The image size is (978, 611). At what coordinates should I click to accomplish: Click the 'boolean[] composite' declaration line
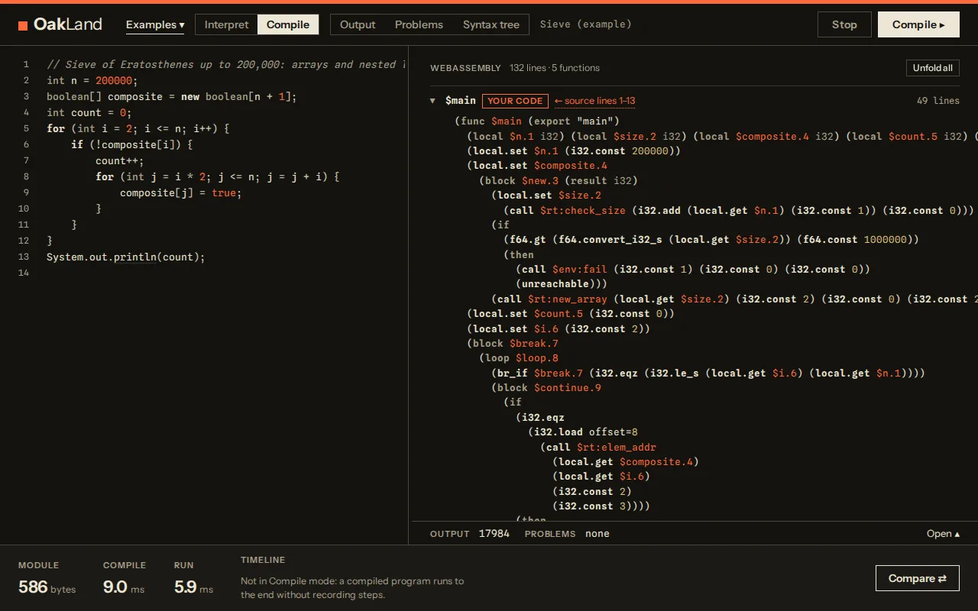(x=171, y=96)
